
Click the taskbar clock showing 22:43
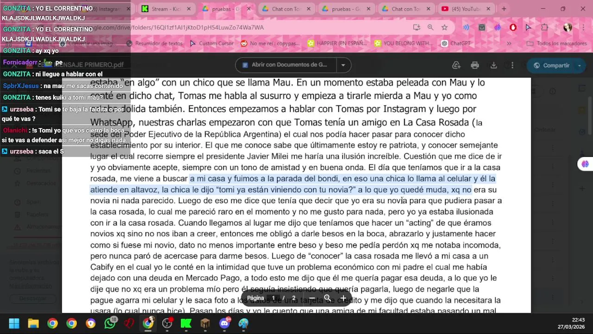(571, 323)
